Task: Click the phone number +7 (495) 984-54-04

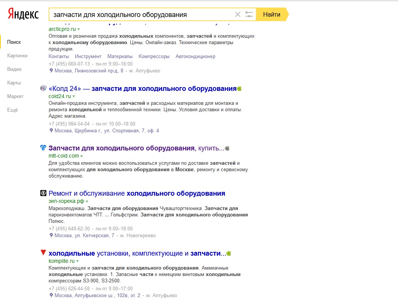Action: [x=69, y=124]
